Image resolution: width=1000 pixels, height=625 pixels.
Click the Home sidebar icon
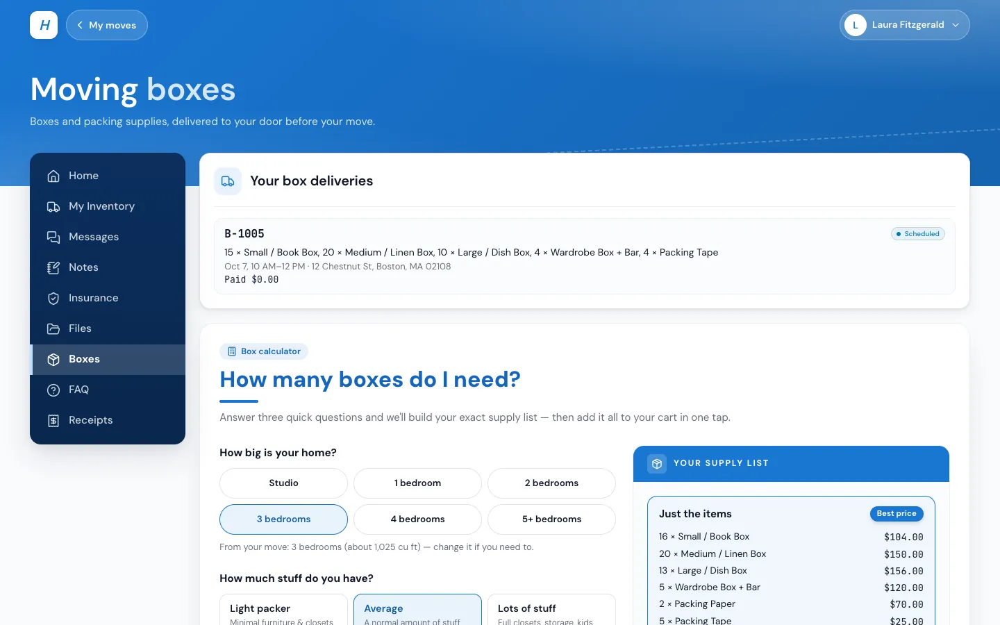53,176
